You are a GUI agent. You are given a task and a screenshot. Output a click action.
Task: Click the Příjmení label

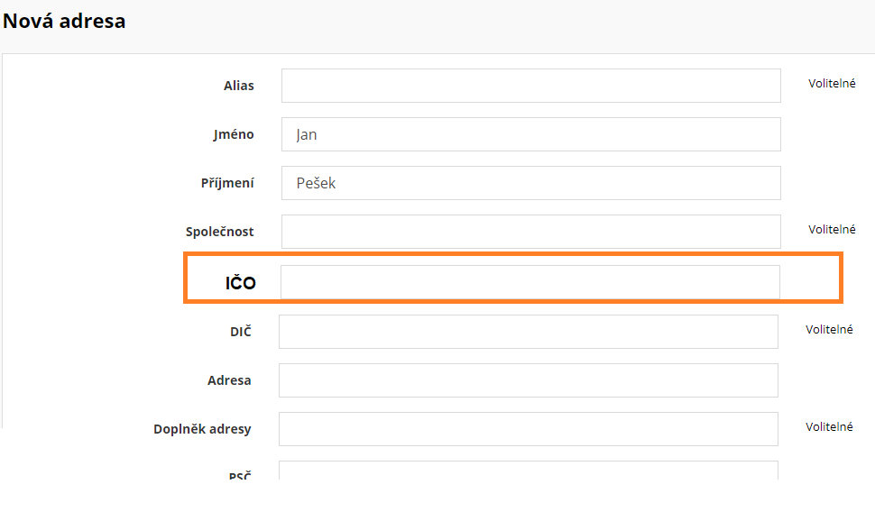[227, 184]
